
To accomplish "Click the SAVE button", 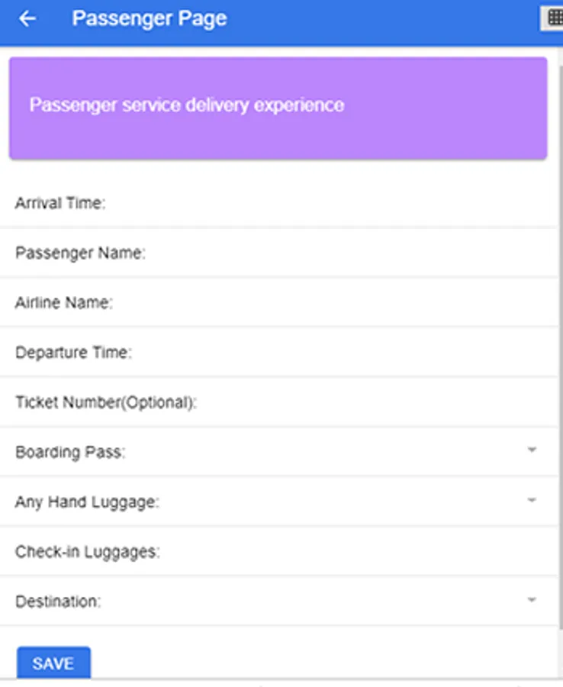I will (x=54, y=663).
